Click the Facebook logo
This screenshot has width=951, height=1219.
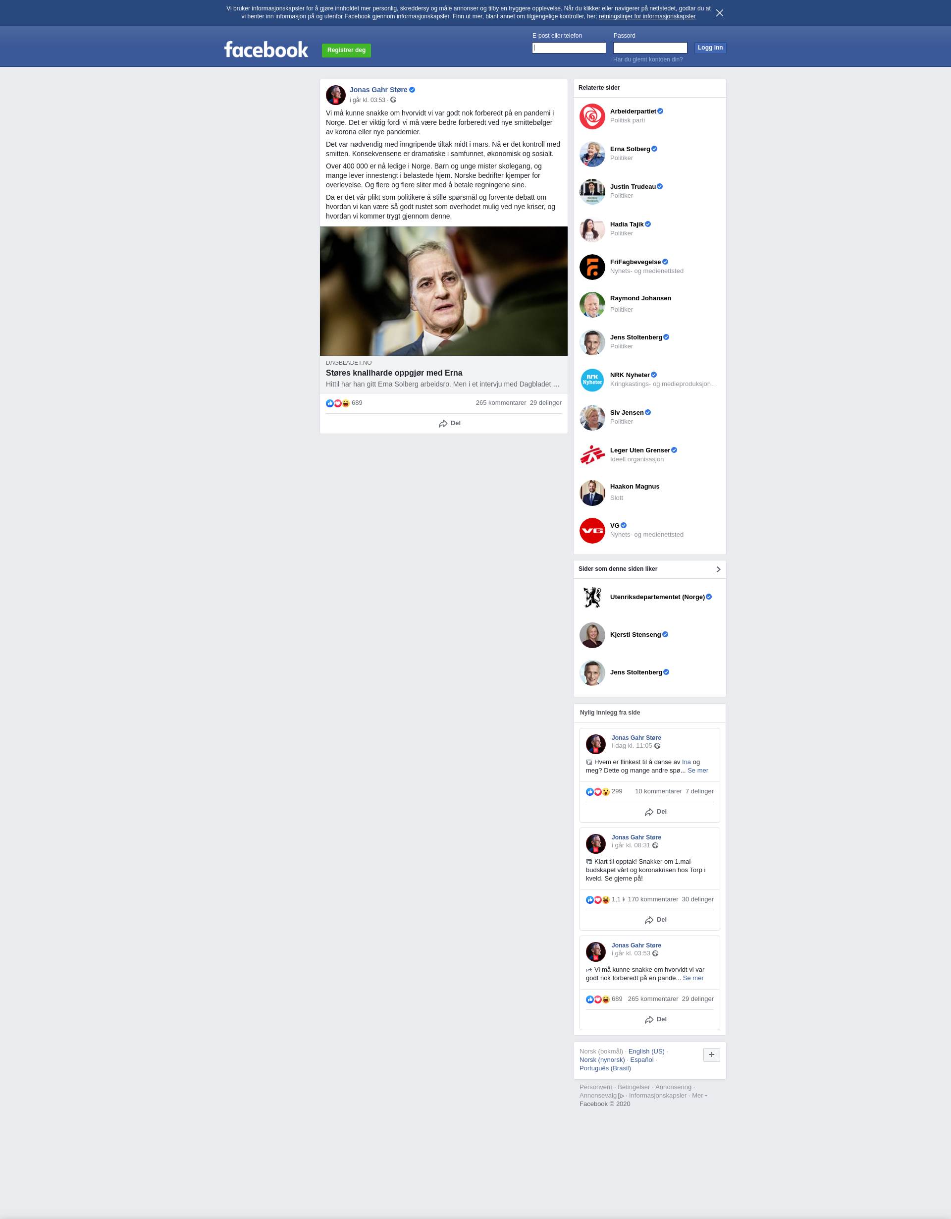click(x=266, y=50)
